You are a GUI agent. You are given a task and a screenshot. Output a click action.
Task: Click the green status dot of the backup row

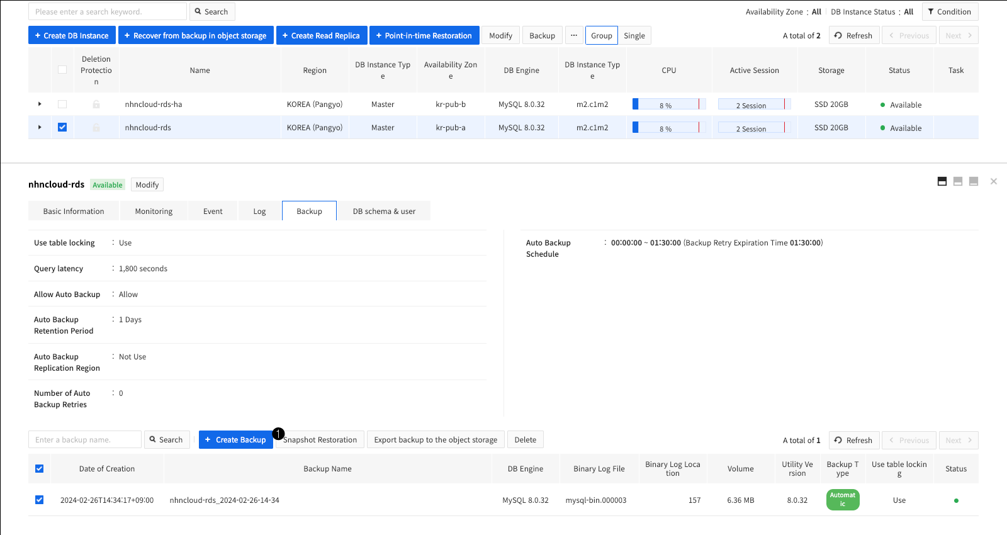(x=956, y=501)
